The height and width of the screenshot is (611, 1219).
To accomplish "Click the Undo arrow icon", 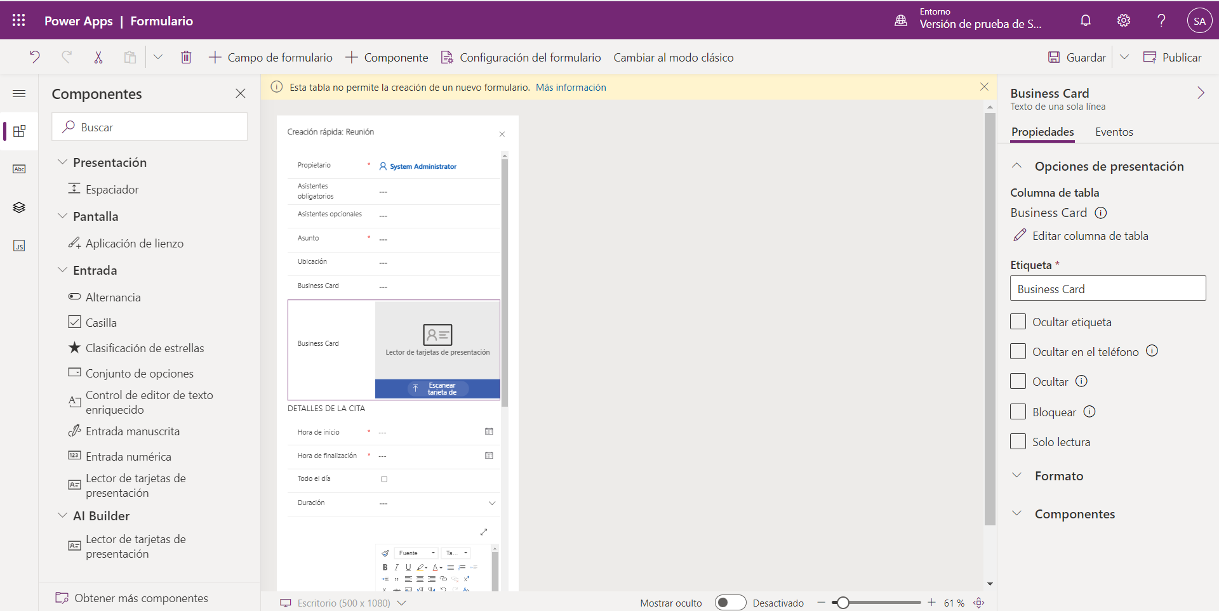I will point(35,57).
